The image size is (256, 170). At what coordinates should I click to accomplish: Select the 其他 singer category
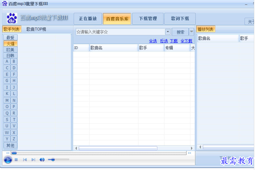[10, 145]
